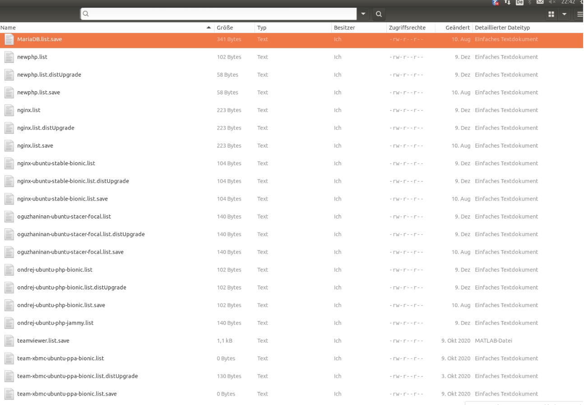Select nginx-ubuntu-stable-bionic.list.distUpgrade file name
The height and width of the screenshot is (405, 584).
(73, 181)
